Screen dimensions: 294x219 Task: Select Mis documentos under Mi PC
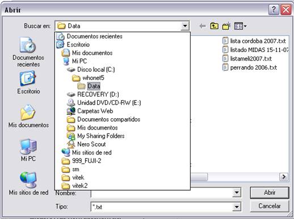click(93, 127)
